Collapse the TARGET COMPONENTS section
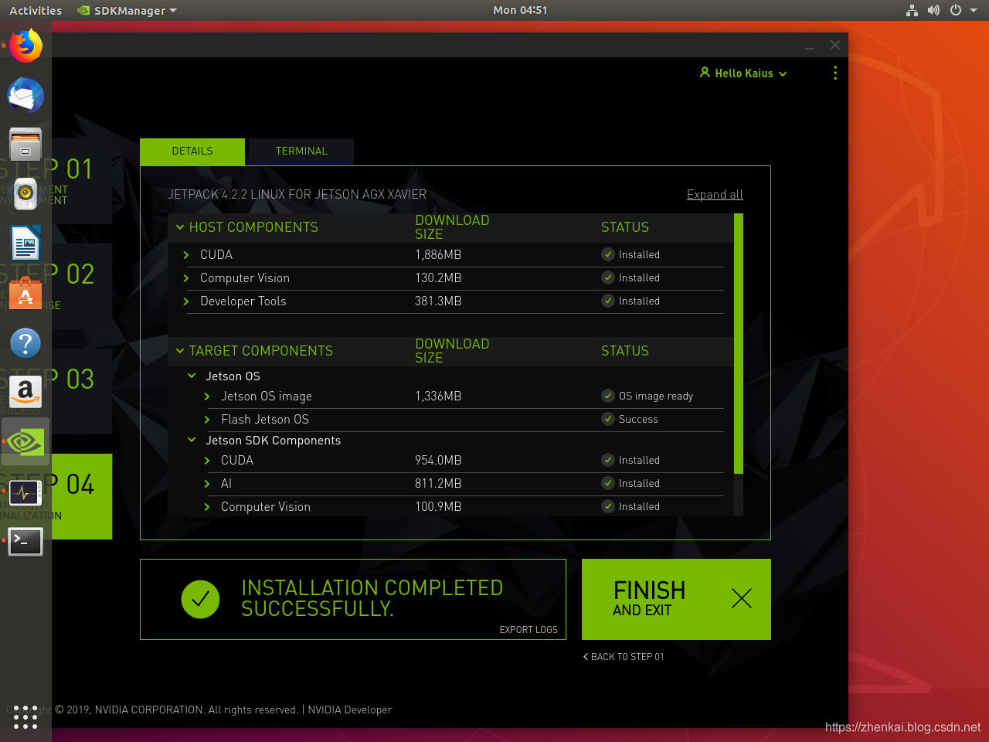Image resolution: width=989 pixels, height=742 pixels. (180, 351)
